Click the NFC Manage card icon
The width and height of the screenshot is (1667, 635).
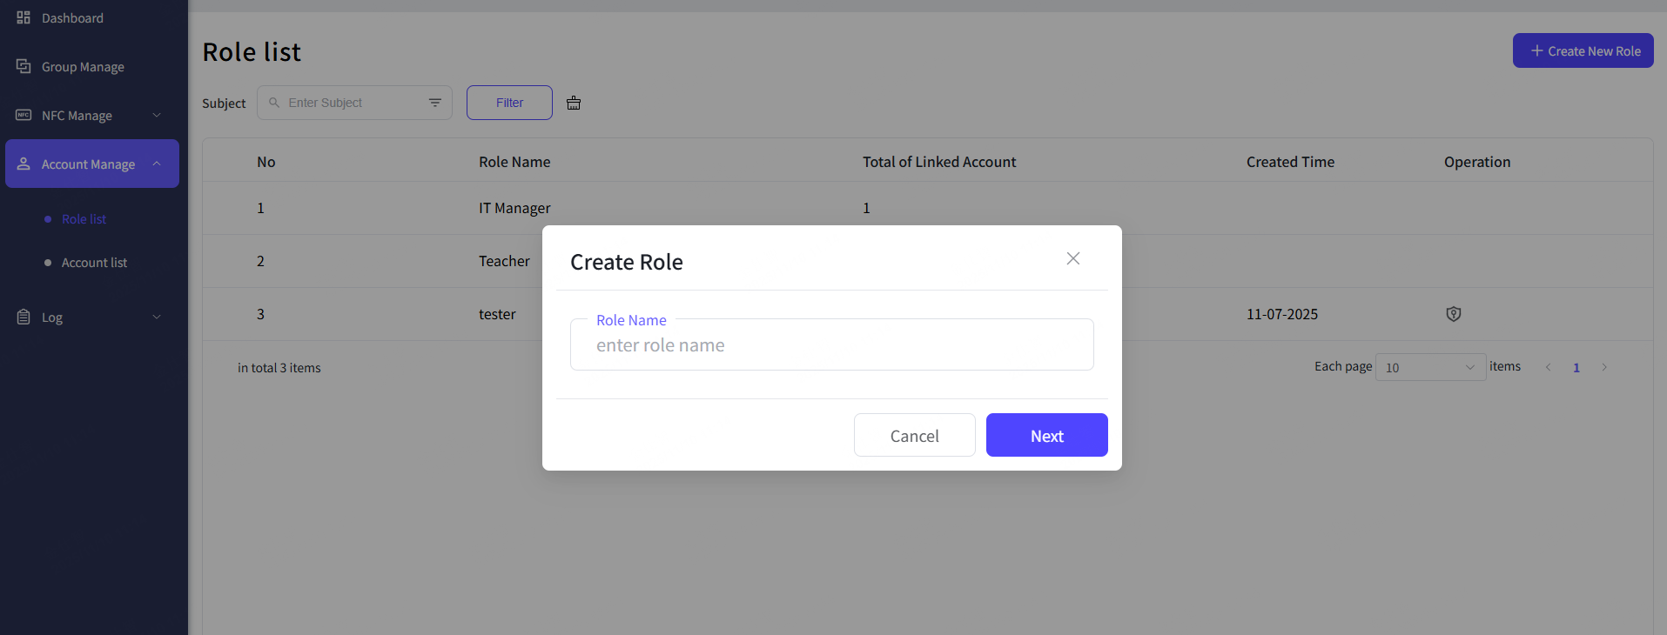[x=24, y=115]
